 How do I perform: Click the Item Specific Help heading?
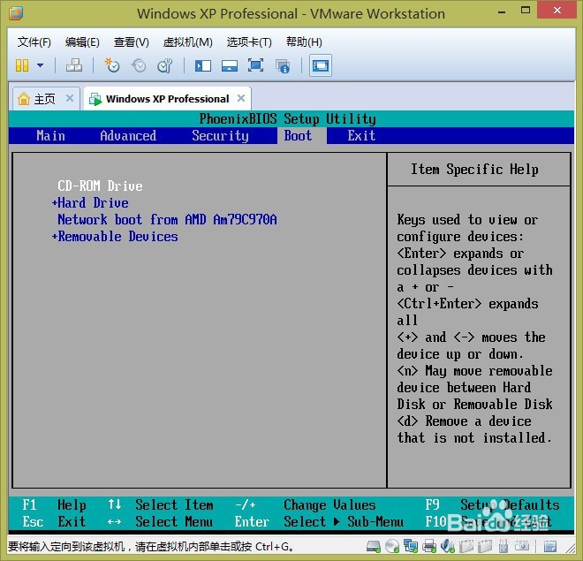tap(475, 170)
